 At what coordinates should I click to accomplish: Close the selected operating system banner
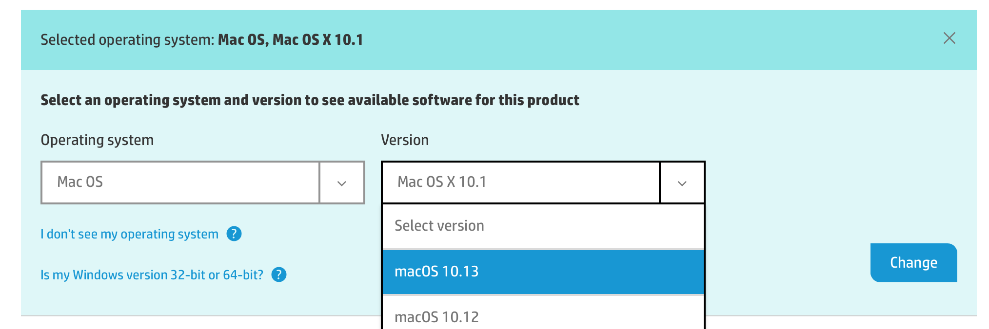[949, 38]
